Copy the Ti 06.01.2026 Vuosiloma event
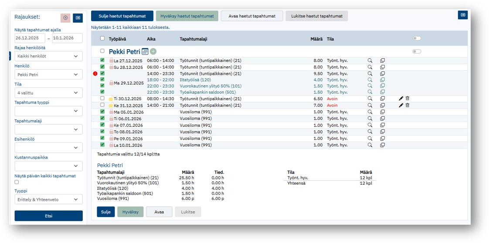The height and width of the screenshot is (243, 489). pos(382,118)
